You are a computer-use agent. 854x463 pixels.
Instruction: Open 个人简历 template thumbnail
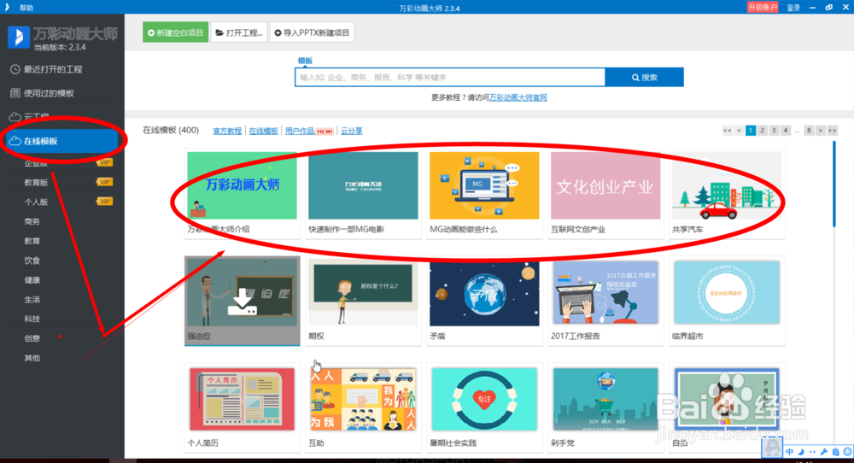[x=242, y=399]
